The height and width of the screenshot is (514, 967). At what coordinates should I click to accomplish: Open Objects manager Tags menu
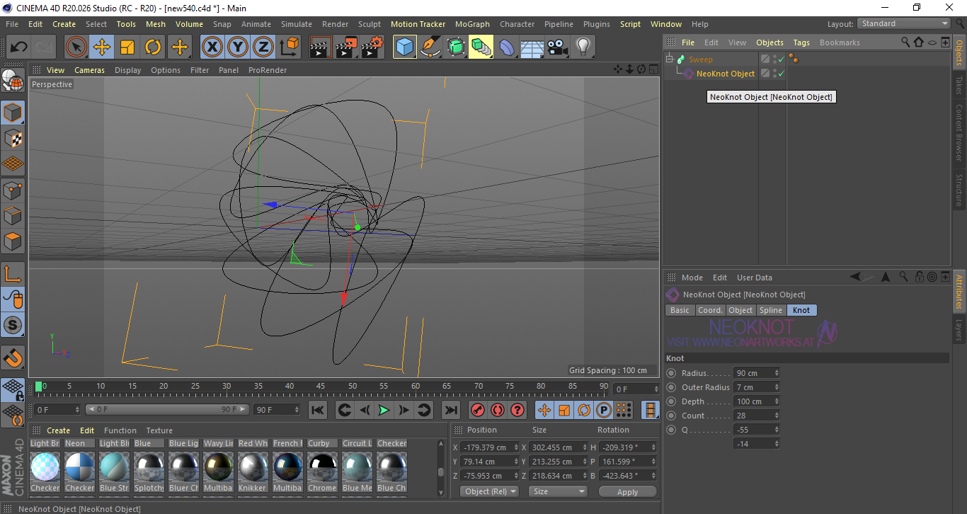[x=801, y=42]
